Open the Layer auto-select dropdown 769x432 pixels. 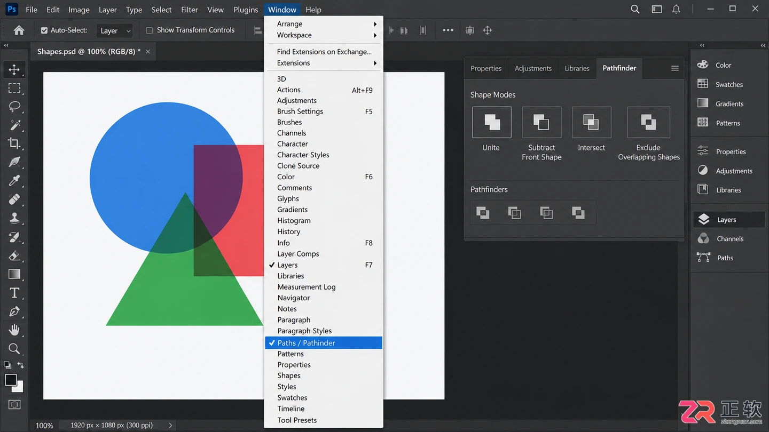115,31
